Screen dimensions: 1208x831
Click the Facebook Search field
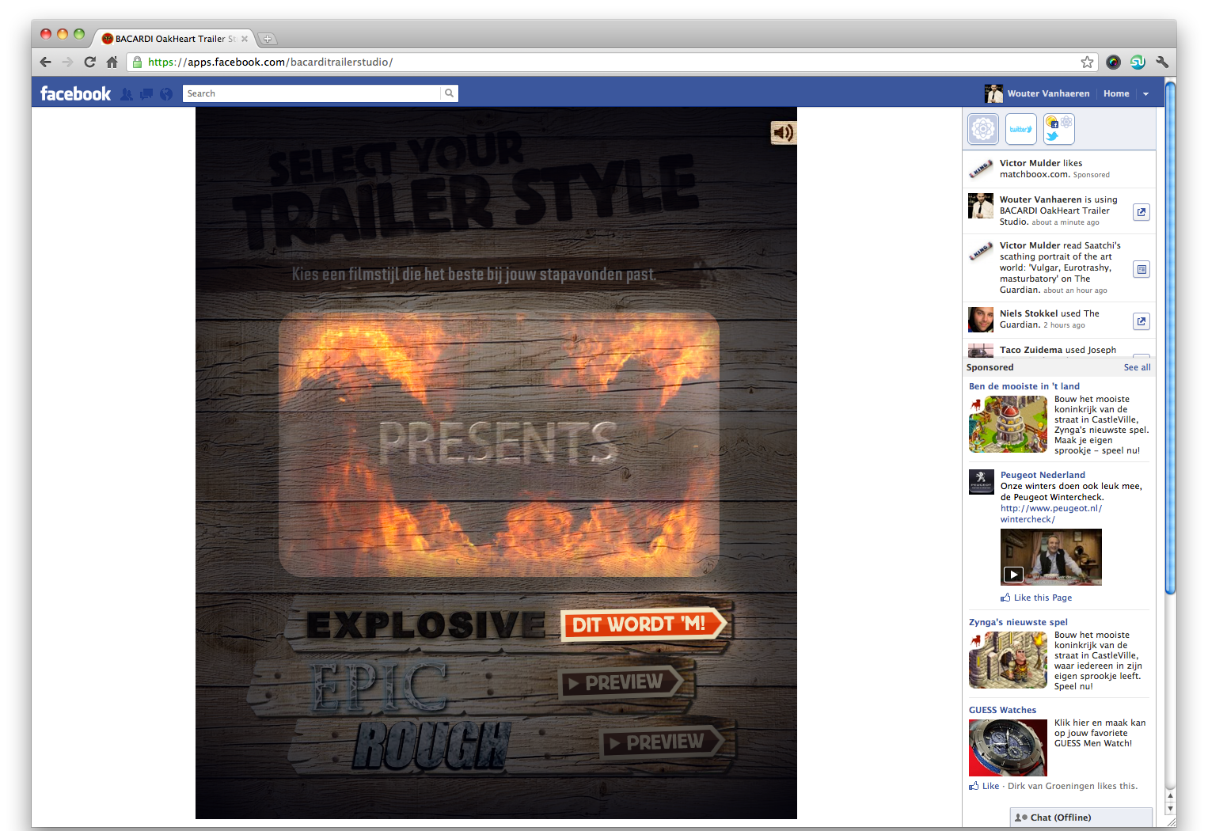(x=311, y=93)
